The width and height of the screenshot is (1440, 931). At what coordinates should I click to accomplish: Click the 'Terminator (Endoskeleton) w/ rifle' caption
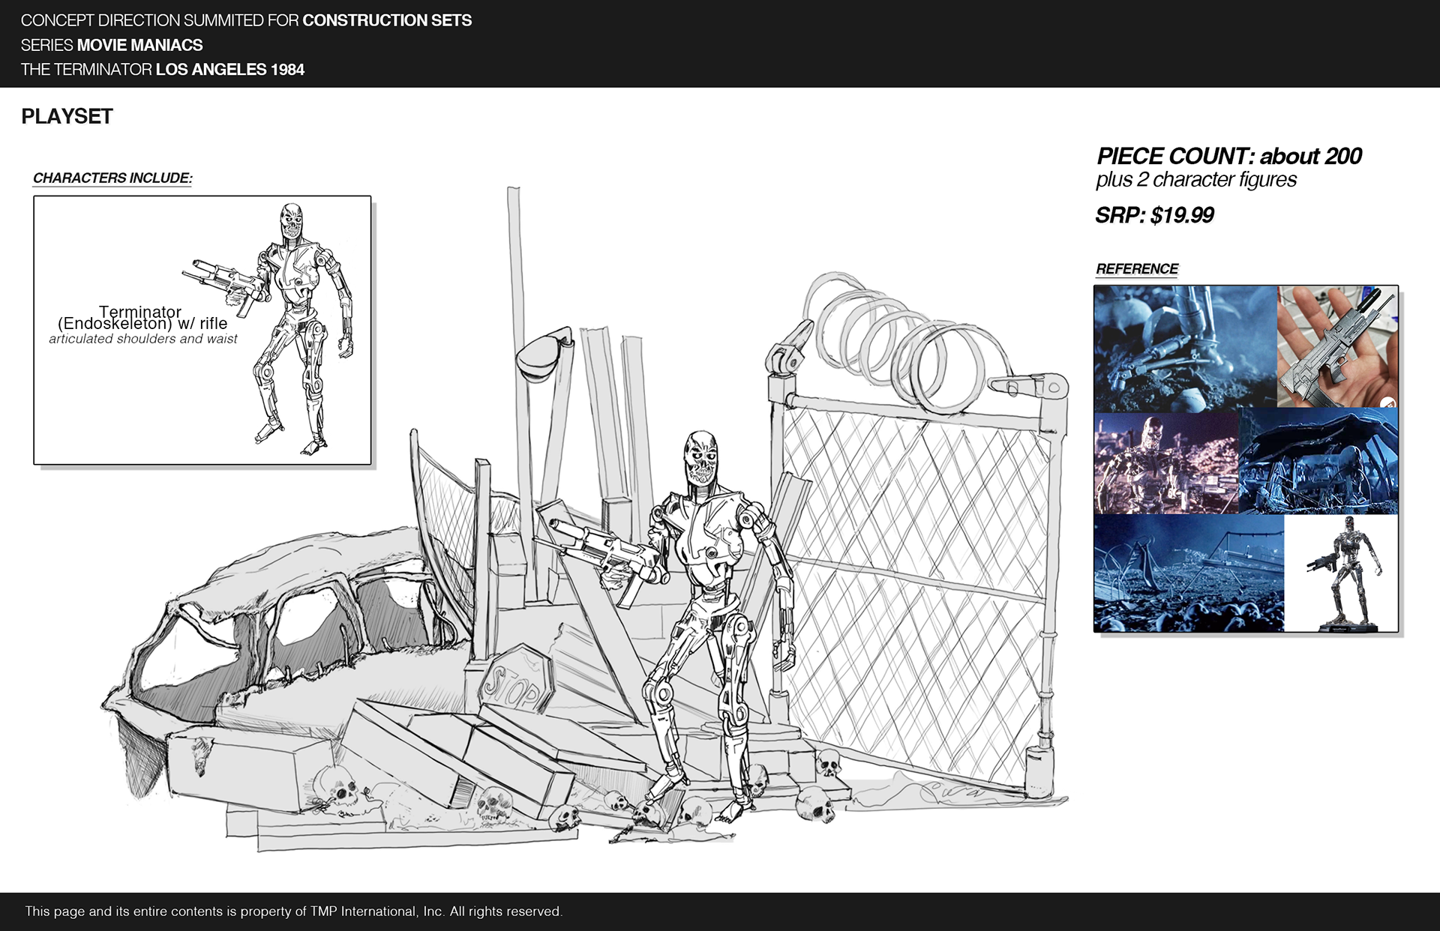[x=142, y=318]
